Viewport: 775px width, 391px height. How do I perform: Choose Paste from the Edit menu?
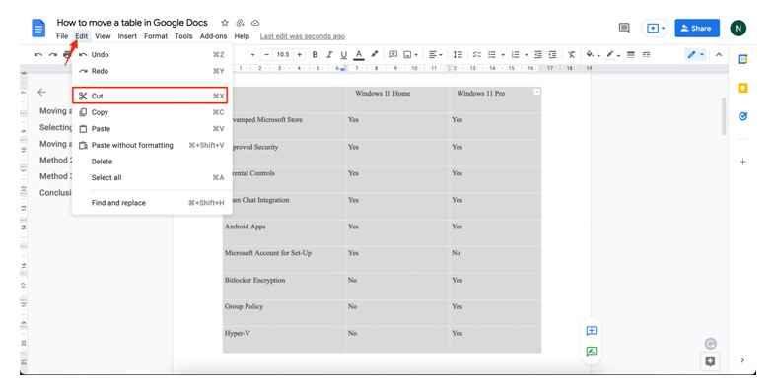point(152,129)
